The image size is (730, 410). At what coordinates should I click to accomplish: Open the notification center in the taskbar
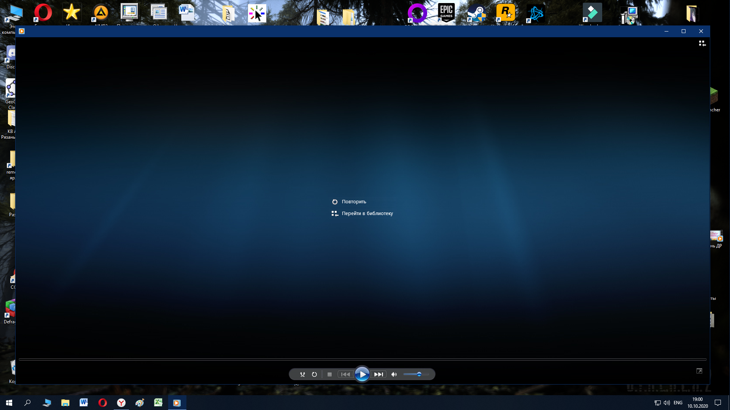[x=718, y=403]
